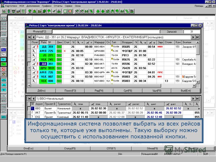This screenshot has width=216, height=162.
Task: Toggle the МЖД sidebar filter
Action: 4,106
